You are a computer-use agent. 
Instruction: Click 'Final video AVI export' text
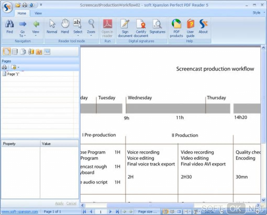pyautogui.click(x=203, y=164)
